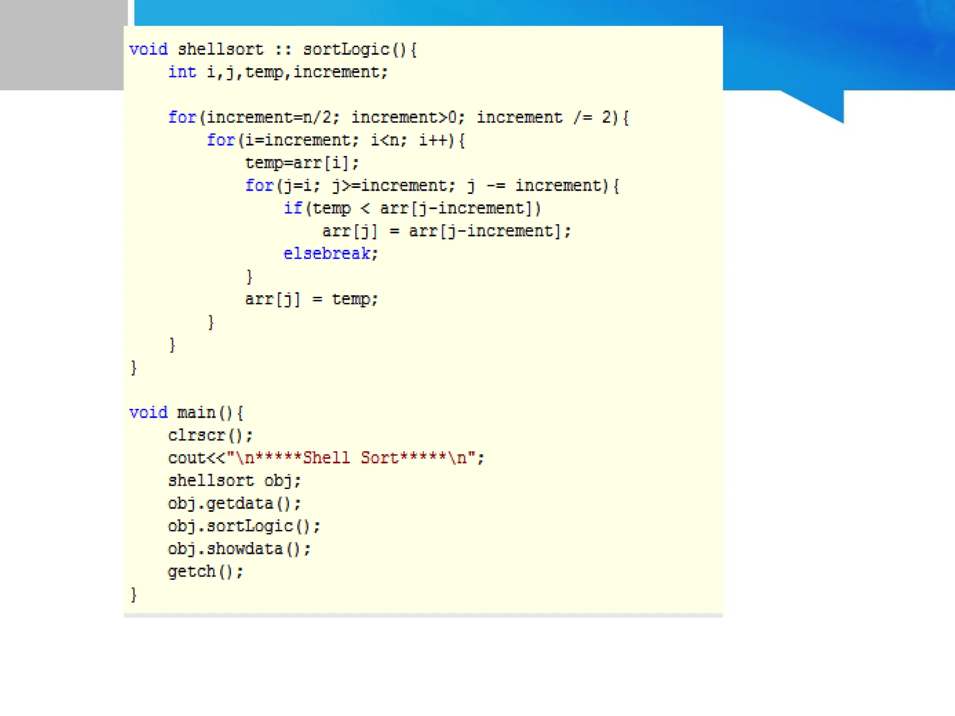Click the 'if(temp < arr[j-increment])' condition

tap(412, 208)
